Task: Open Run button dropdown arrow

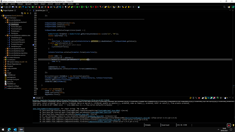Action: pyautogui.click(x=84, y=7)
